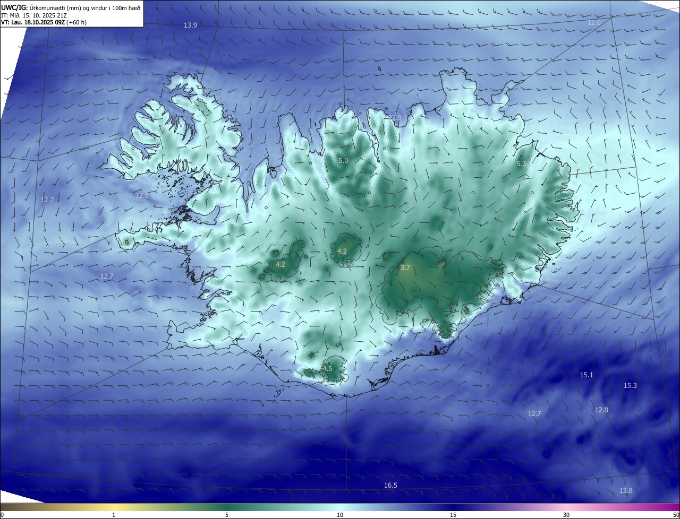Image resolution: width=680 pixels, height=519 pixels.
Task: Click the 15.3 value label
Action: (x=630, y=386)
